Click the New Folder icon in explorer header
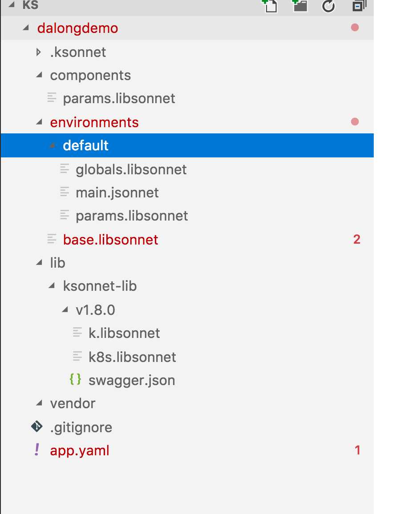 (x=299, y=5)
